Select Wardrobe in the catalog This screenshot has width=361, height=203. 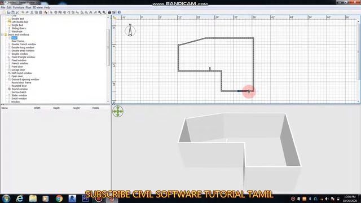click(x=17, y=32)
